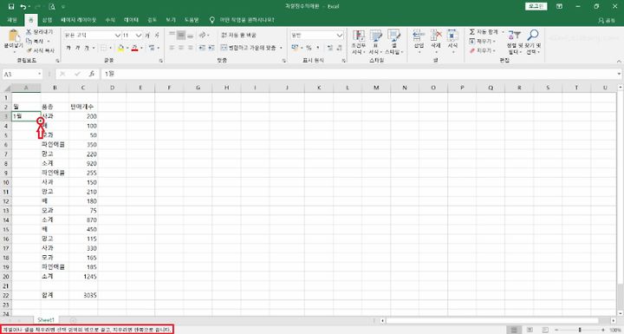Open Format as Table (표 서식)
Viewport: 624px width, 334px height.
375,42
